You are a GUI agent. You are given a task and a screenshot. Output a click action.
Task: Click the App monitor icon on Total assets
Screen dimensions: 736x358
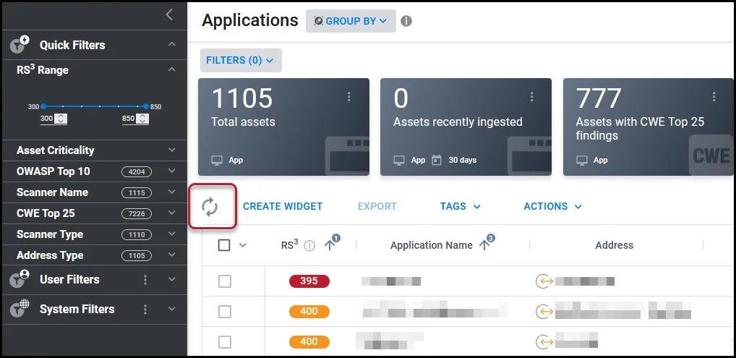point(216,161)
